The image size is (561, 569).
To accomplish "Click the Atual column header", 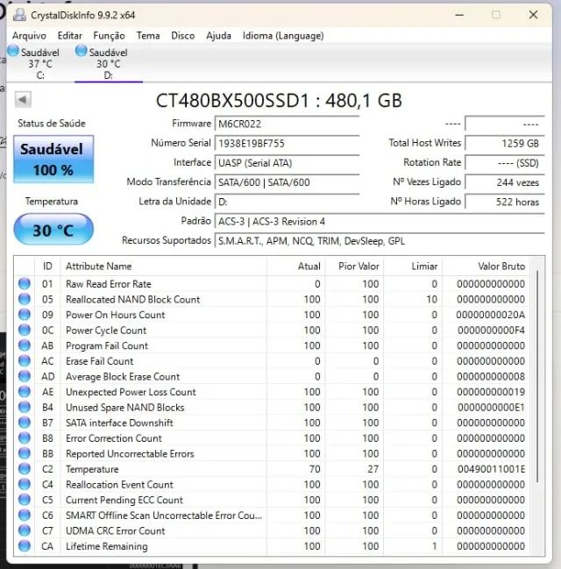I will [296, 267].
